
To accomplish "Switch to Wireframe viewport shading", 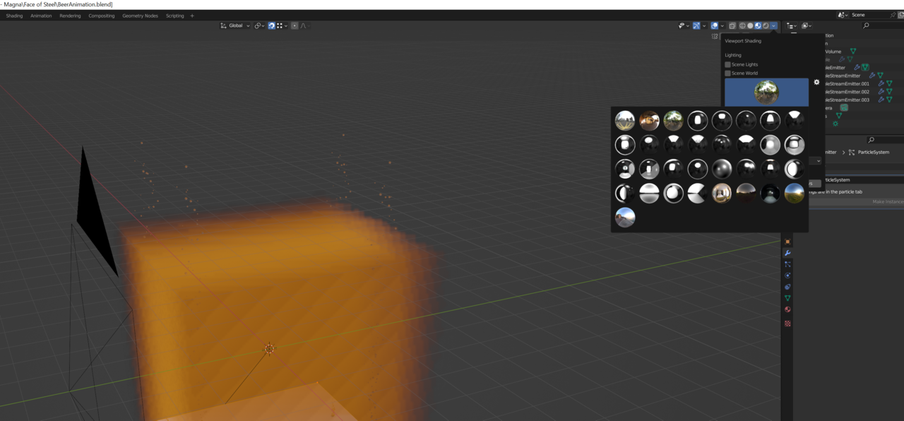I will (742, 25).
